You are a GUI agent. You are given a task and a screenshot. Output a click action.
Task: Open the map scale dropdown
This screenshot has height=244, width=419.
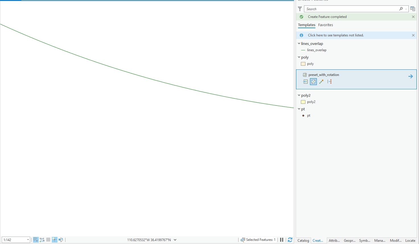point(28,240)
